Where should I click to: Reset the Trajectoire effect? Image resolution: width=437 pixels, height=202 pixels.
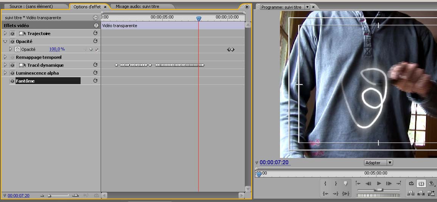coord(95,33)
